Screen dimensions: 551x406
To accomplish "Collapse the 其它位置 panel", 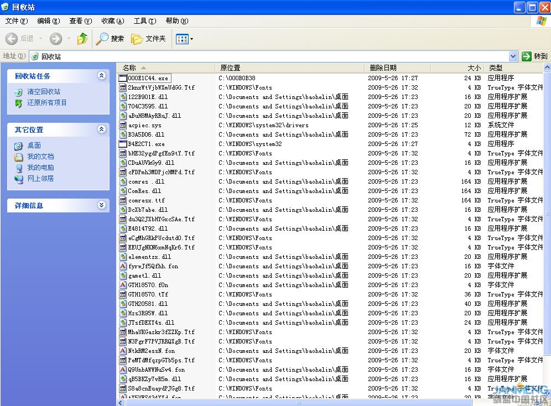I will click(101, 129).
